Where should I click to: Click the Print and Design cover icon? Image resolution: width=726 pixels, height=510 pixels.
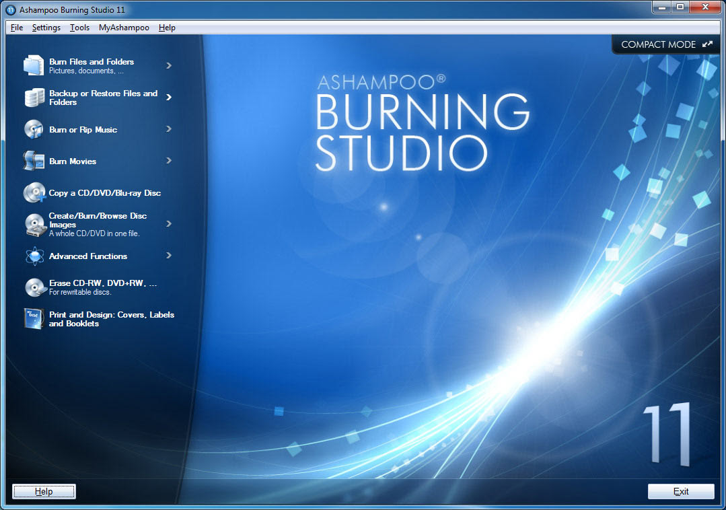pyautogui.click(x=34, y=319)
